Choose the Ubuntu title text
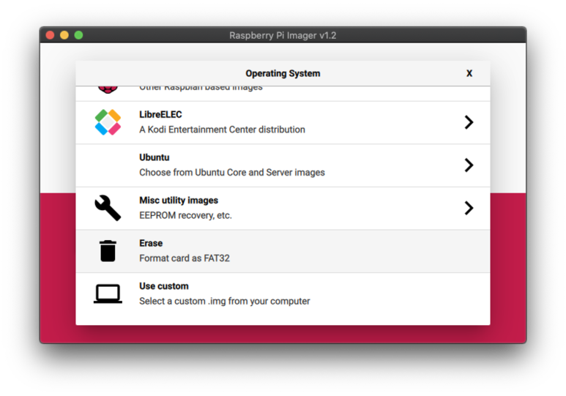The image size is (566, 396). pyautogui.click(x=154, y=157)
